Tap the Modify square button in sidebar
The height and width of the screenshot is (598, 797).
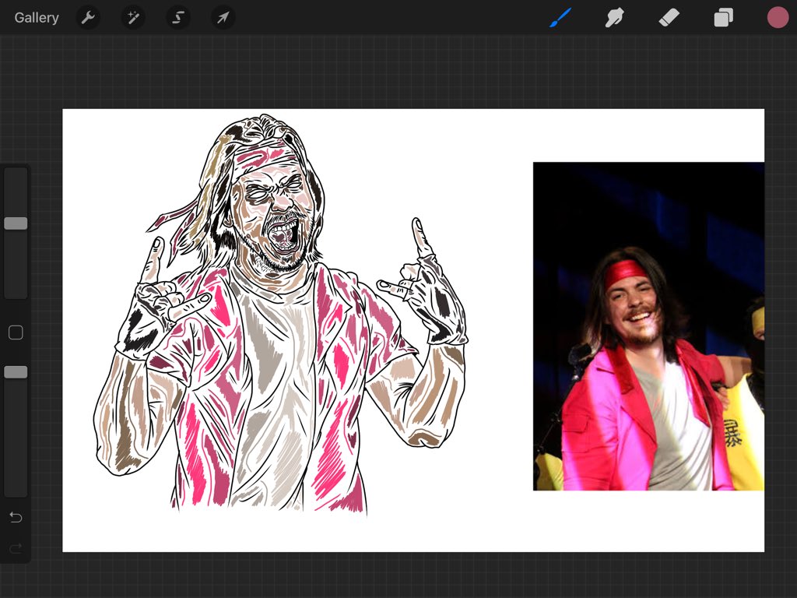coord(16,332)
